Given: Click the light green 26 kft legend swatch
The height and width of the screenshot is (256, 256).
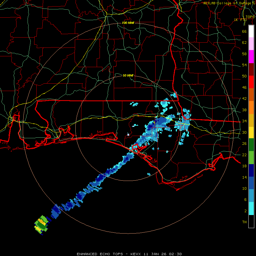Looking at the screenshot, I should pos(251,158).
